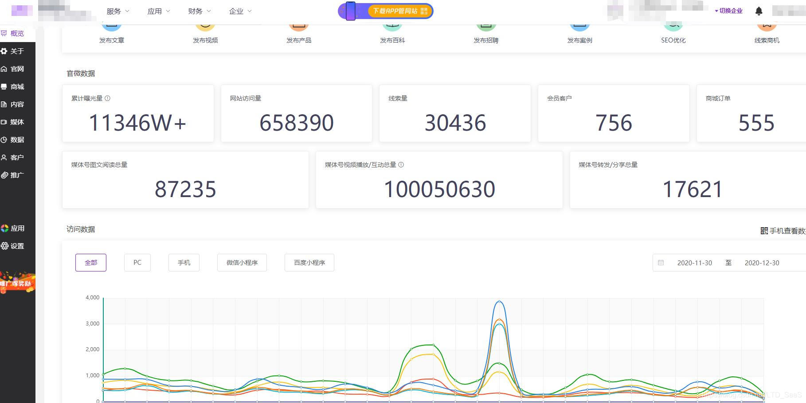Click the 累计曝光量 value 11346W+
806x403 pixels.
click(x=137, y=123)
